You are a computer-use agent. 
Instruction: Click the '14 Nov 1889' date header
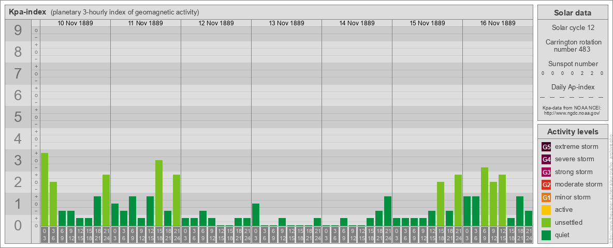[357, 23]
